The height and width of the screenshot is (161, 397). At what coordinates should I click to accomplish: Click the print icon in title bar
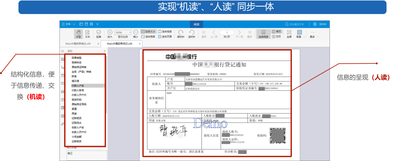pyautogui.click(x=91, y=24)
